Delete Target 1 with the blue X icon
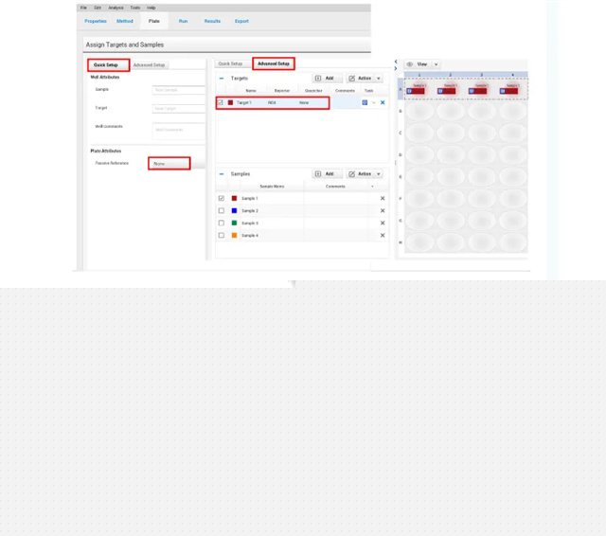Image resolution: width=606 pixels, height=536 pixels. (x=383, y=102)
